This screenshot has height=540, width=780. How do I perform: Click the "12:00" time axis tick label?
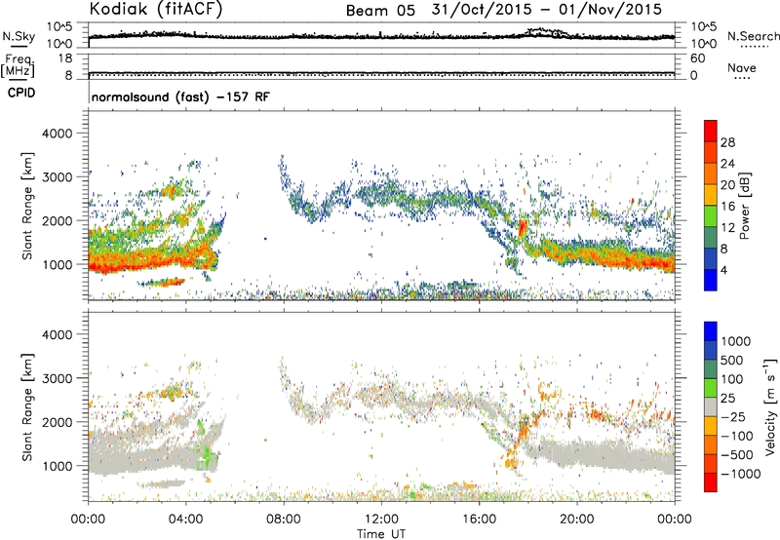point(381,520)
